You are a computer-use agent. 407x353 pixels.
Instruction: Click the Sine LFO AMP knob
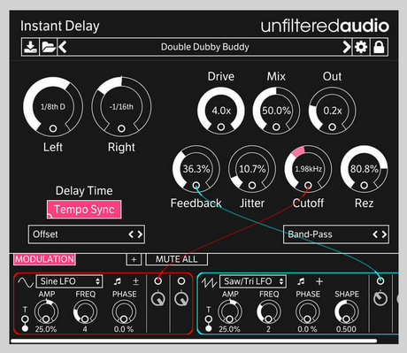pos(46,312)
